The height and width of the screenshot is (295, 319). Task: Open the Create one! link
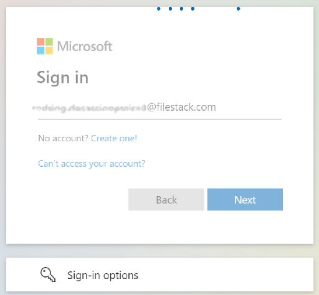114,138
